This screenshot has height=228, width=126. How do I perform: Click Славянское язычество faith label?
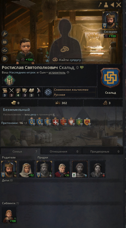[x=71, y=90]
